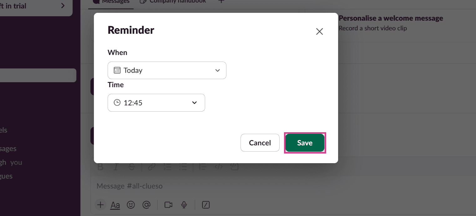This screenshot has width=476, height=216.
Task: Insert a link using chain icon
Action: 152,167
